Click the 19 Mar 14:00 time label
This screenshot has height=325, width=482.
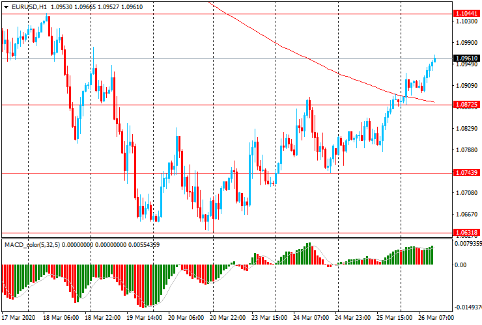coord(144,318)
